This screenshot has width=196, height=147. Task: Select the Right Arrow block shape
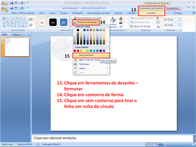click(x=16, y=22)
